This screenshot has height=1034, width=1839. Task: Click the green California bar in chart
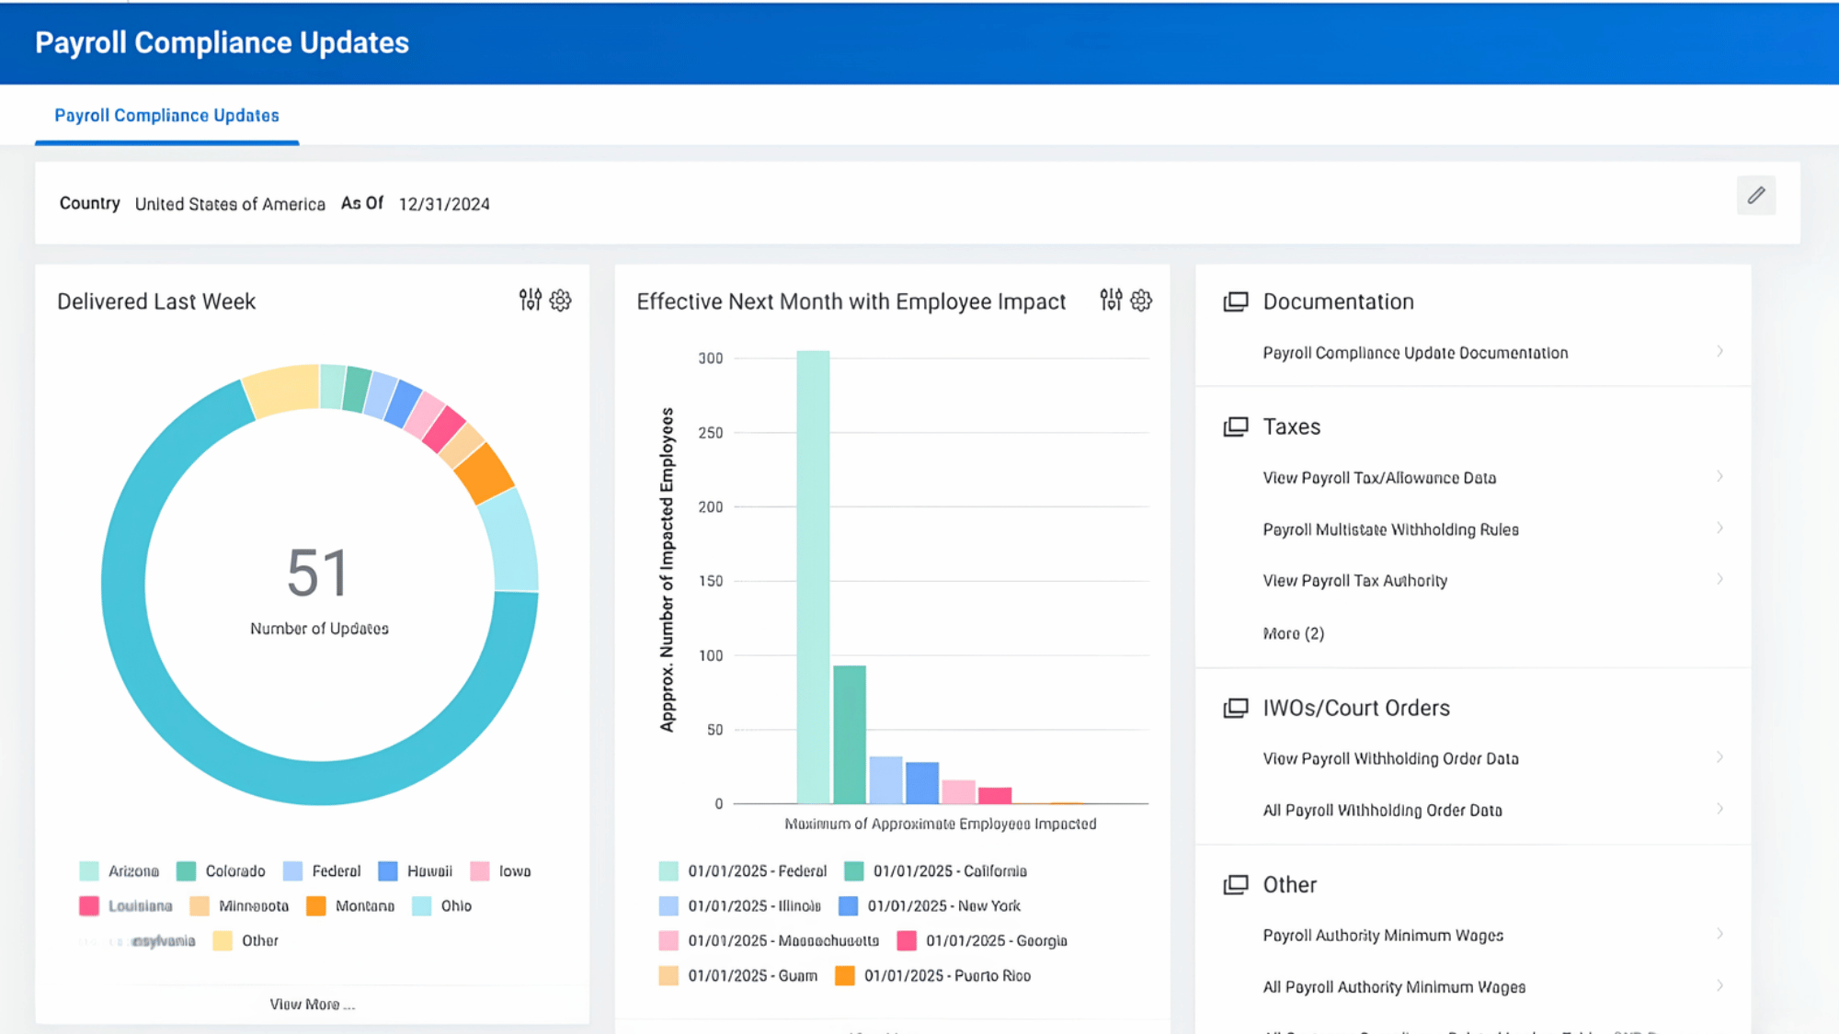[x=850, y=734]
